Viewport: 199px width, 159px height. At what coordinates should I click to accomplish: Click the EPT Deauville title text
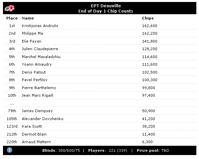point(105,6)
